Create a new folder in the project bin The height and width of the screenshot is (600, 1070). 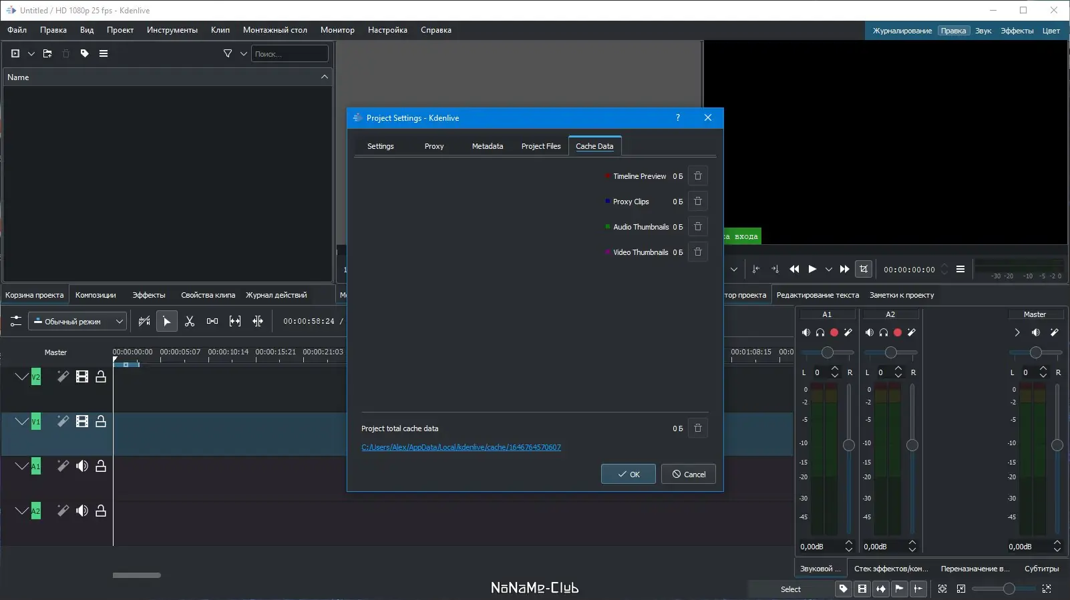47,53
